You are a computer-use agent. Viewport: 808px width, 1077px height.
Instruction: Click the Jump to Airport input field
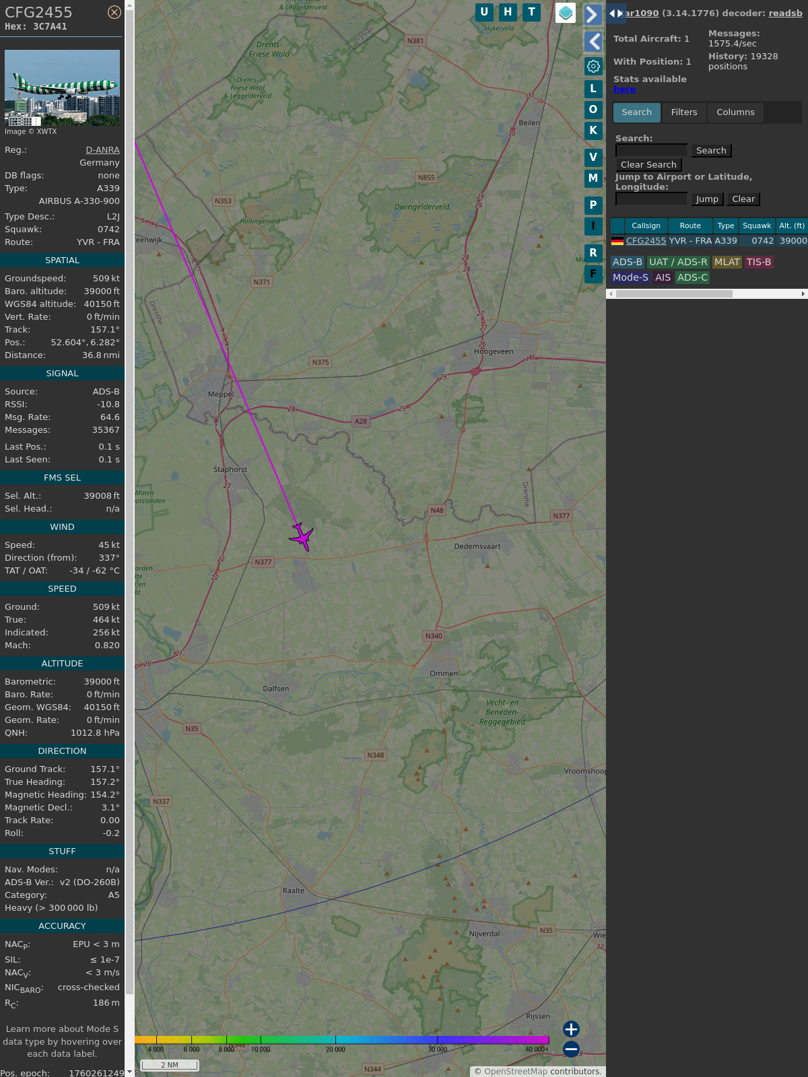point(651,199)
